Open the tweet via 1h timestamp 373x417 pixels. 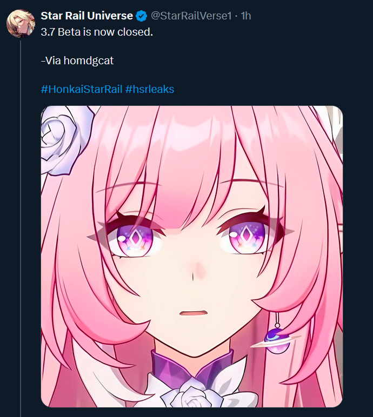coord(246,16)
